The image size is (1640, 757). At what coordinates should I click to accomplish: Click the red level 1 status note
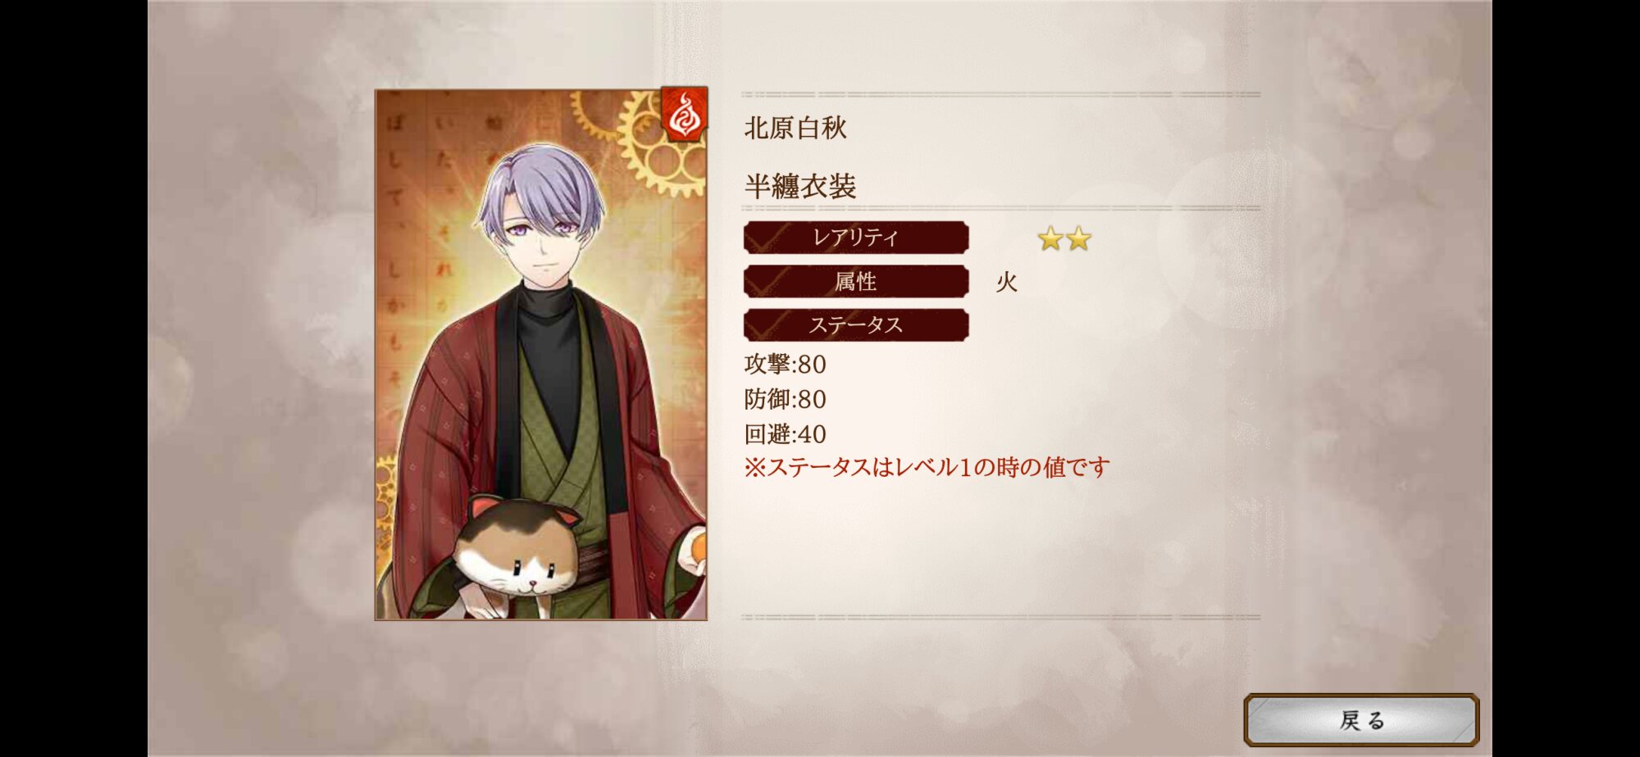(927, 467)
